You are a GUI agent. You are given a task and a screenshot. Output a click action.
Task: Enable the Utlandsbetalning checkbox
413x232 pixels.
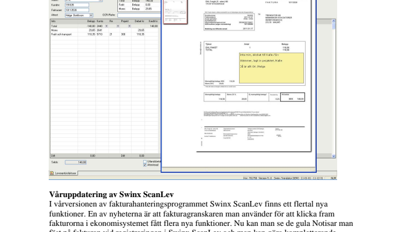click(145, 162)
